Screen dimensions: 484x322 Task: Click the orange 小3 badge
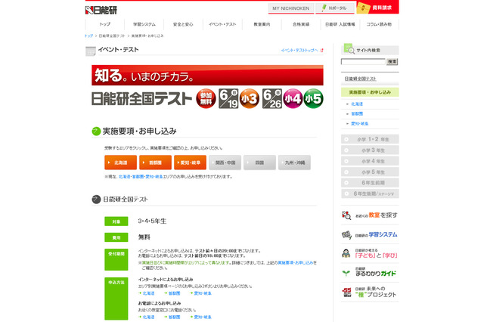[x=250, y=99]
